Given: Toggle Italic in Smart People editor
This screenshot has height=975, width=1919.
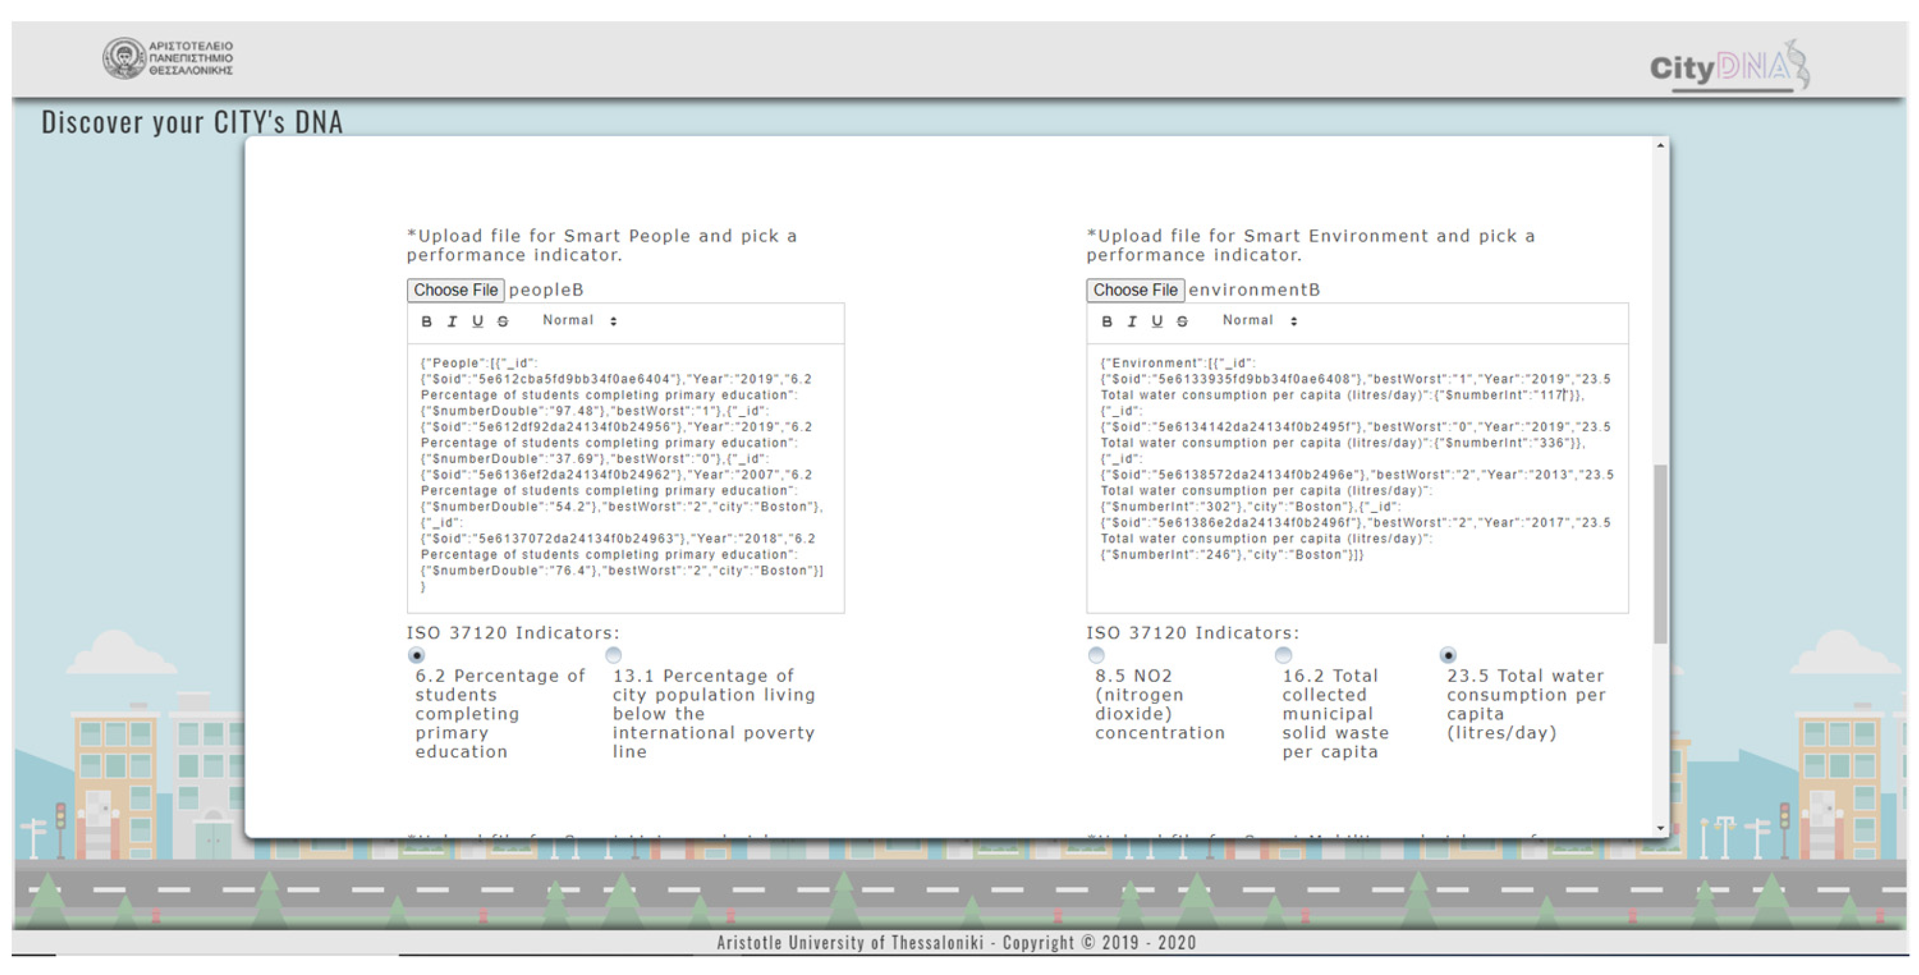Looking at the screenshot, I should 451,321.
